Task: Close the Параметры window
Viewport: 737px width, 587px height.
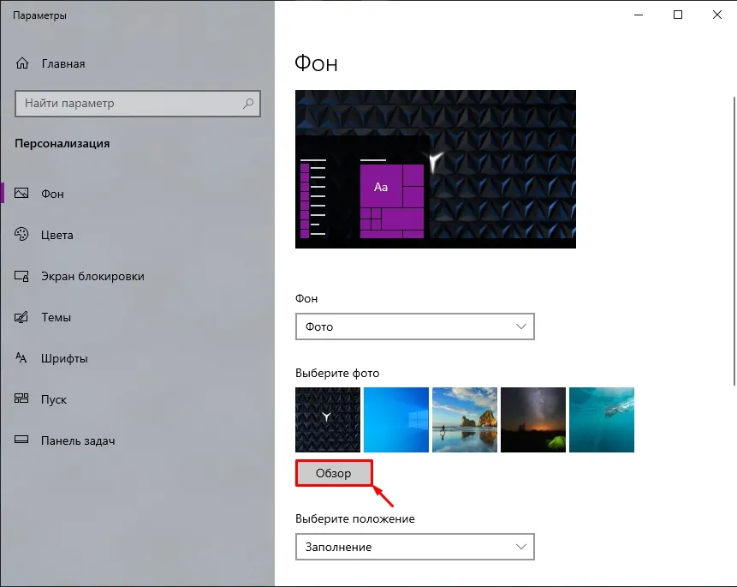Action: pyautogui.click(x=717, y=15)
